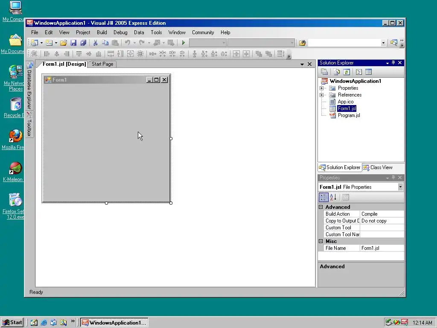Expand the Properties node in solution tree
Viewport: 437px width, 328px height.
(x=322, y=88)
